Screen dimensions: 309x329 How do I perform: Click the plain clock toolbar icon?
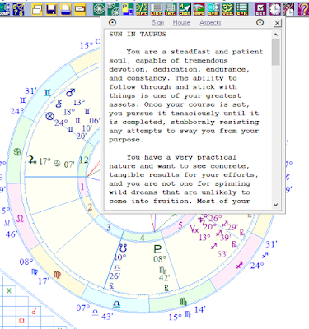[274, 9]
